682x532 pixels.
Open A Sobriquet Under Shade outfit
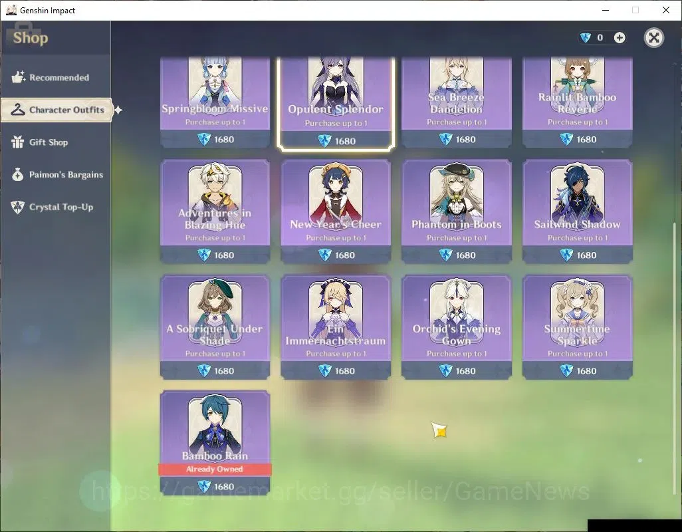215,327
